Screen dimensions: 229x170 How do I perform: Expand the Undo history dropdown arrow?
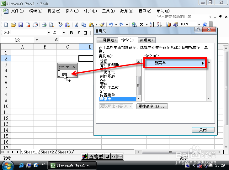click(x=116, y=25)
